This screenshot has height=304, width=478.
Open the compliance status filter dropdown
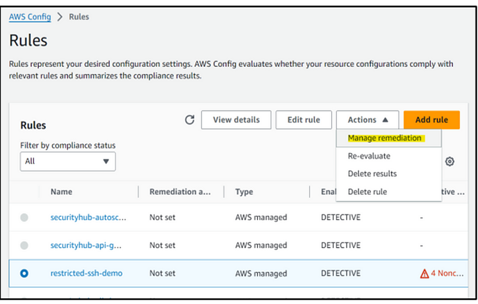pyautogui.click(x=68, y=161)
